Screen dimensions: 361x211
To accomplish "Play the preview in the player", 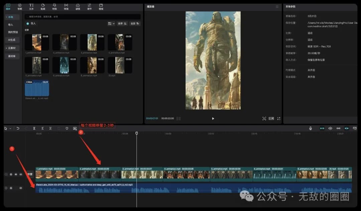I will click(213, 118).
